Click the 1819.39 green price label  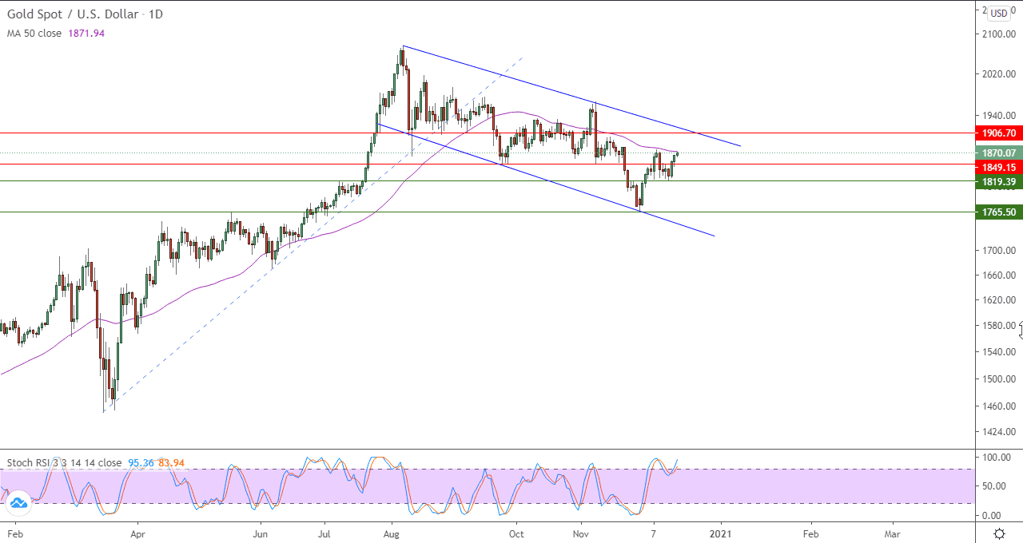click(999, 182)
